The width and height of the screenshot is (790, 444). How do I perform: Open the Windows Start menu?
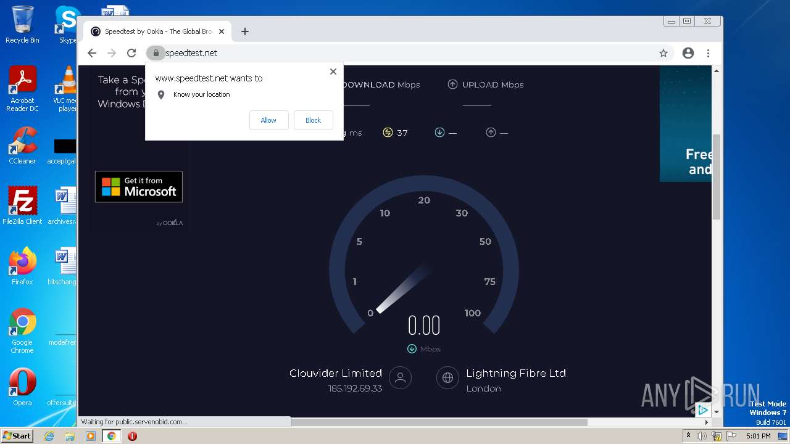pos(17,435)
